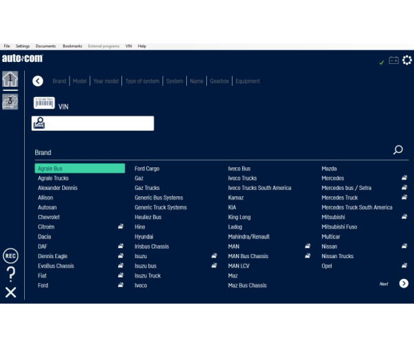Click the battery voltage status icon
This screenshot has height=347, width=414.
tap(394, 61)
